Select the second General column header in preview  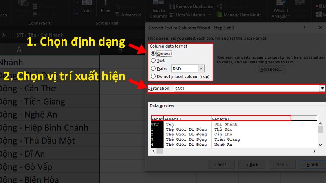click(x=188, y=119)
